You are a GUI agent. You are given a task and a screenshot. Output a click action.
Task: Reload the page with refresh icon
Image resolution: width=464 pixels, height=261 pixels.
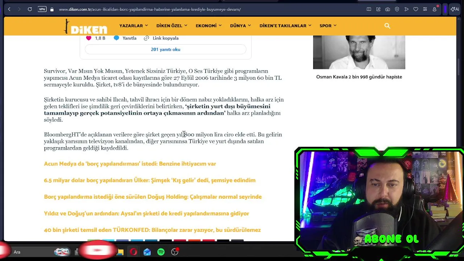click(x=30, y=9)
